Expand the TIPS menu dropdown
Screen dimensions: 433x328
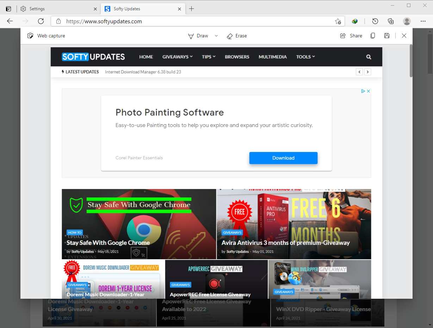click(x=209, y=57)
